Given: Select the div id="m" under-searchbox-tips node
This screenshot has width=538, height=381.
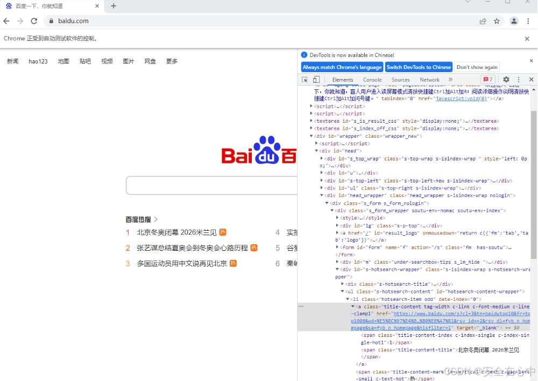Looking at the screenshot, I should click(x=424, y=262).
